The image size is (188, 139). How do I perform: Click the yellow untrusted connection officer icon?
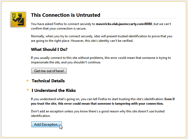tap(18, 19)
